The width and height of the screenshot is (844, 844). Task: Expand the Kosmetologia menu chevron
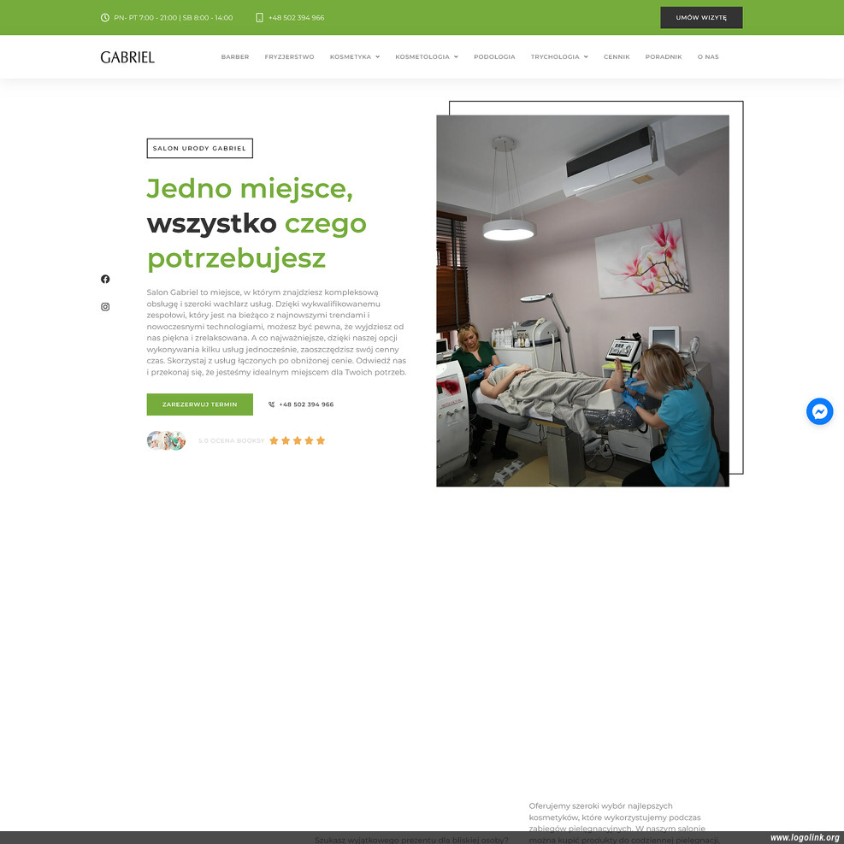click(456, 57)
